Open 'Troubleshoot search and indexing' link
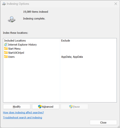This screenshot has height=128, width=120. [x=23, y=118]
